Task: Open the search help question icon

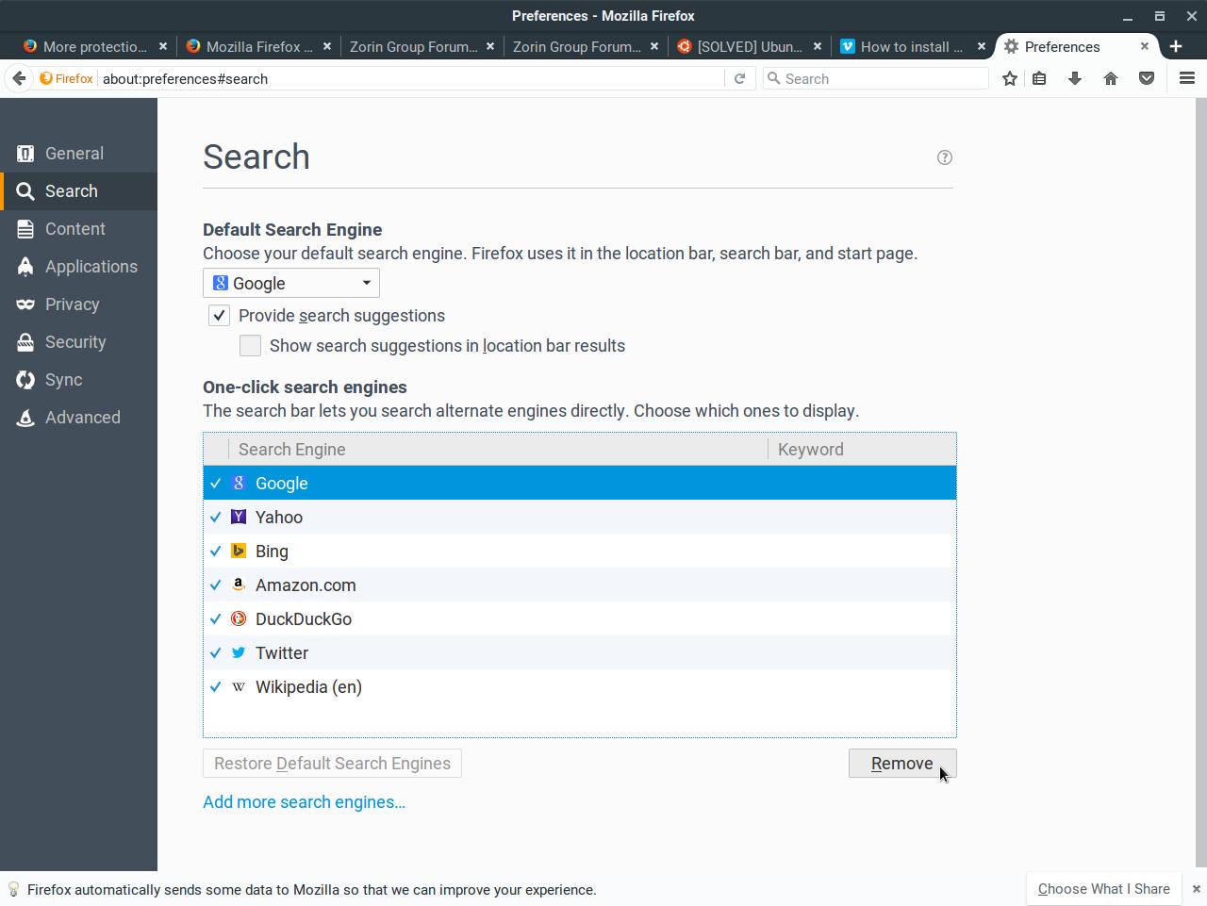Action: 945,157
